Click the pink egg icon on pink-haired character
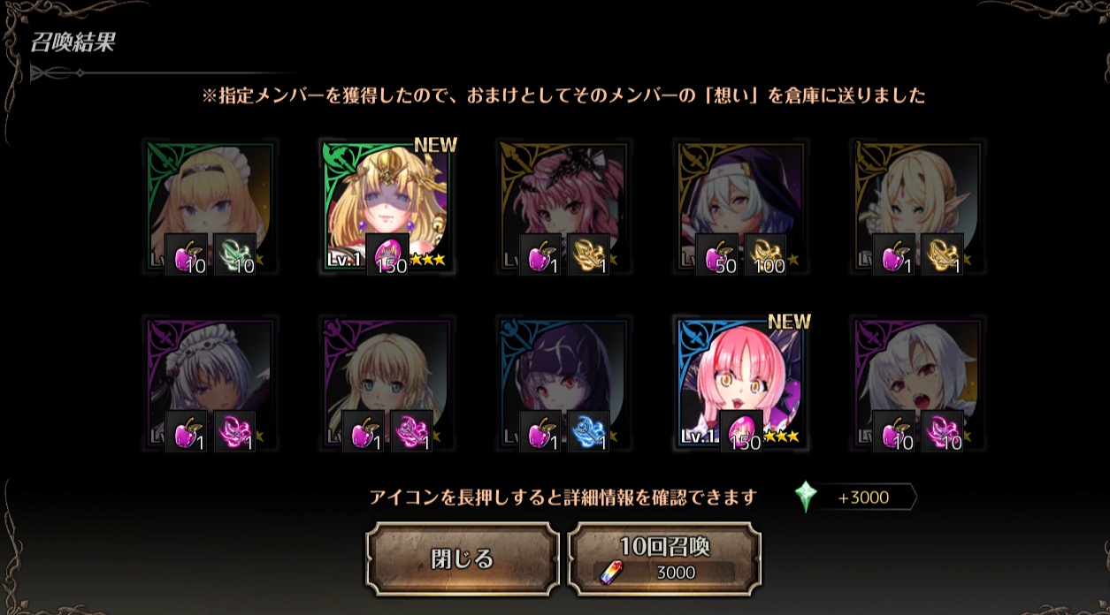The width and height of the screenshot is (1110, 615). [x=741, y=431]
